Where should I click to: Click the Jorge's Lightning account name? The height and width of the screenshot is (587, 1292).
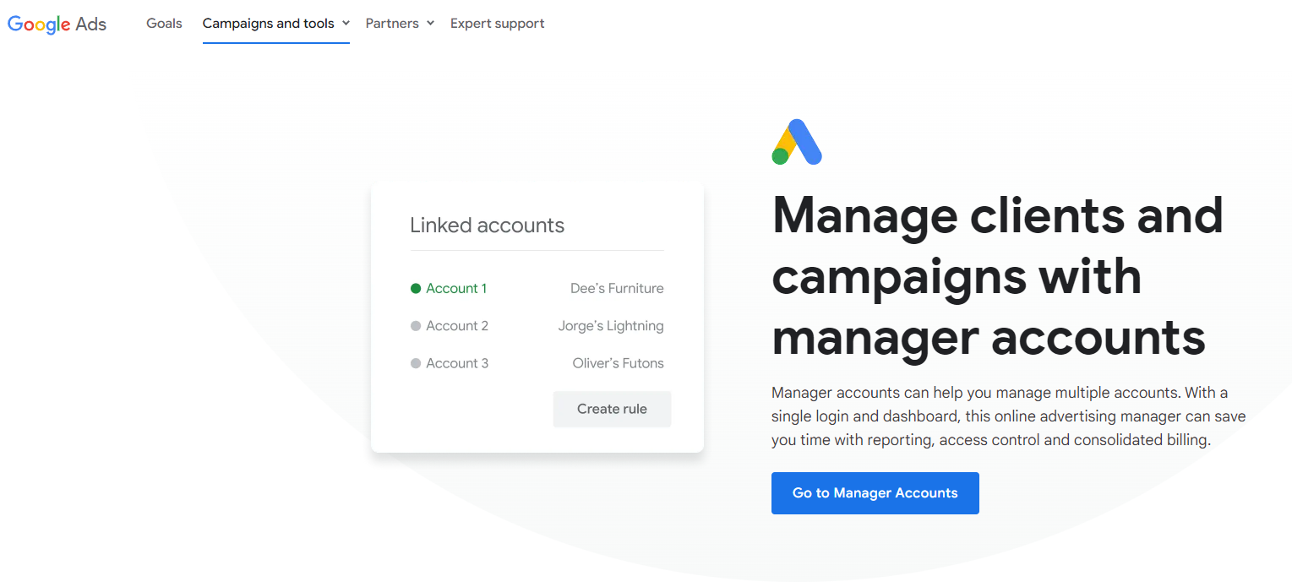pos(611,326)
